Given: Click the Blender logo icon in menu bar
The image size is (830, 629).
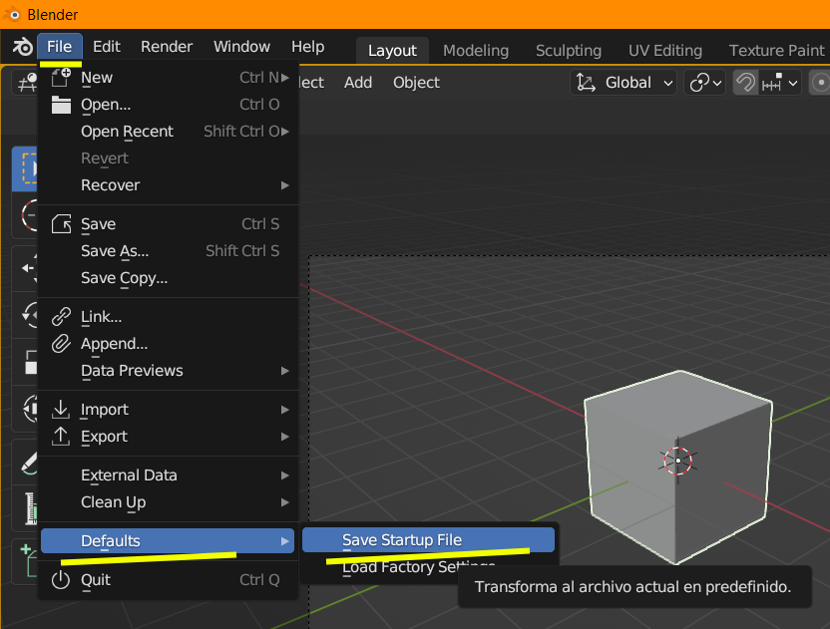Looking at the screenshot, I should [x=22, y=47].
